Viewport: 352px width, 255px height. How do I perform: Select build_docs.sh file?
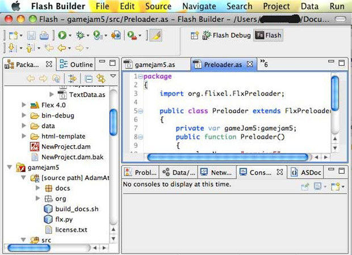(71, 209)
